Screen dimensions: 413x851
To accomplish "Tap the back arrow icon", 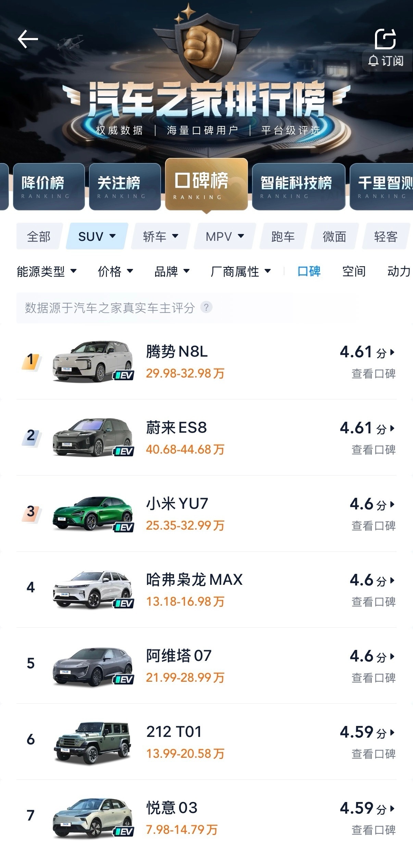I will tap(28, 39).
